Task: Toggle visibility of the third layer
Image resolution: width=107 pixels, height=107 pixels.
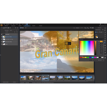Action: click(2, 39)
